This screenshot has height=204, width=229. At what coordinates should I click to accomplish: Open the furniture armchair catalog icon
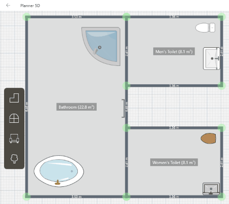coord(14,139)
